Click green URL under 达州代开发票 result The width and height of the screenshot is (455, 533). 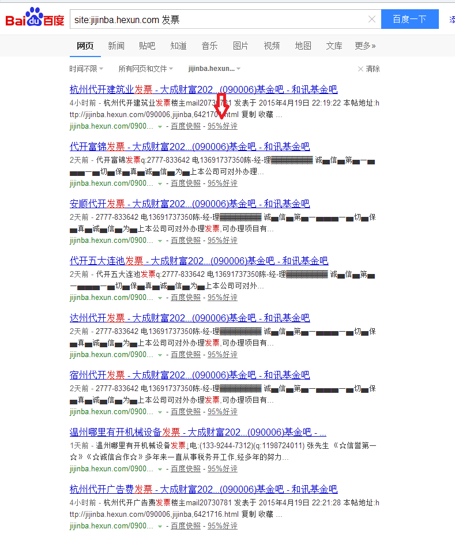click(111, 355)
